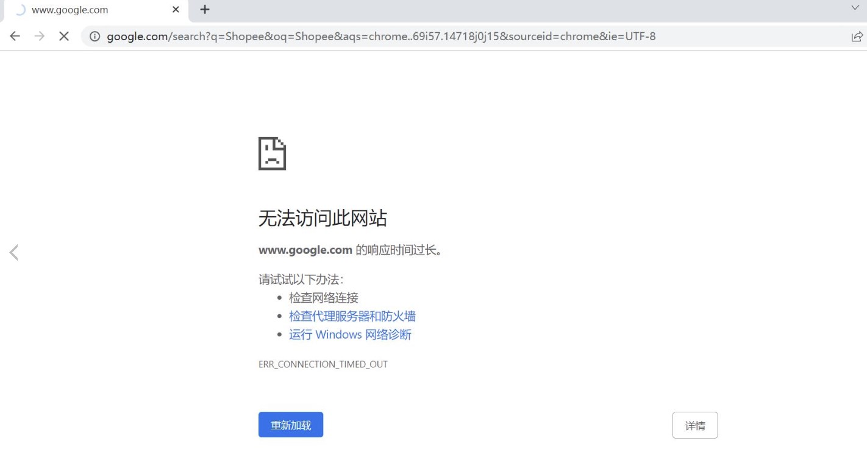Screen dimensions: 867x469
Task: Open 运行 Windows 网络诊断 link
Action: (350, 334)
